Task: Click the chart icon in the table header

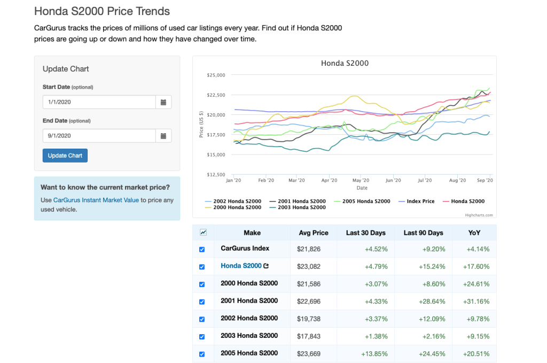Action: click(x=203, y=233)
